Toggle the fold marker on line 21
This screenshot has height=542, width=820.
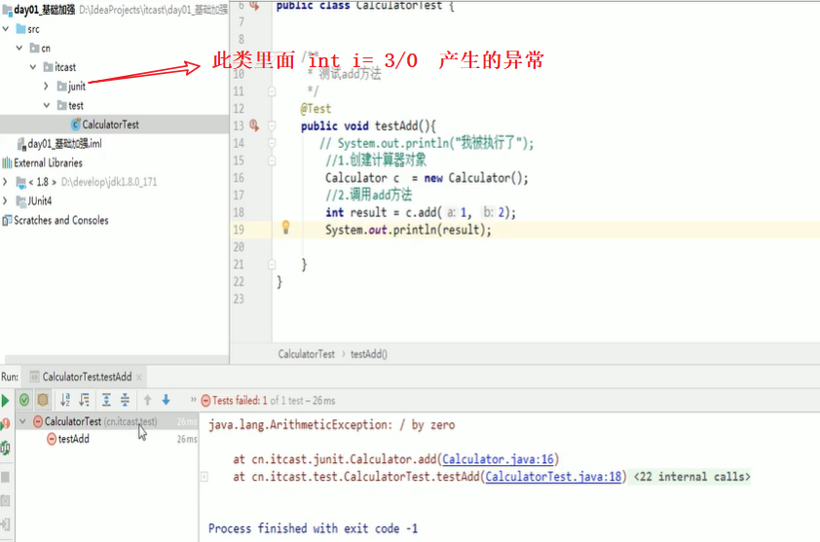point(272,265)
